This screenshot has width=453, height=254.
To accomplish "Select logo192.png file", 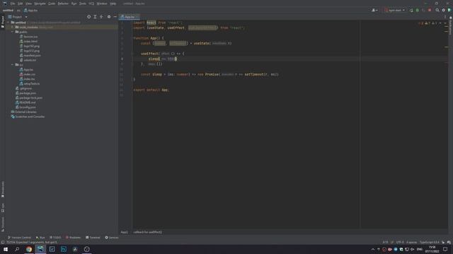I will (x=31, y=46).
